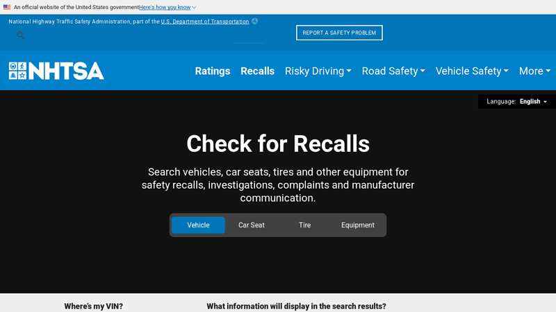The image size is (556, 312).
Task: Click the NHTSA logo
Action: click(x=56, y=71)
